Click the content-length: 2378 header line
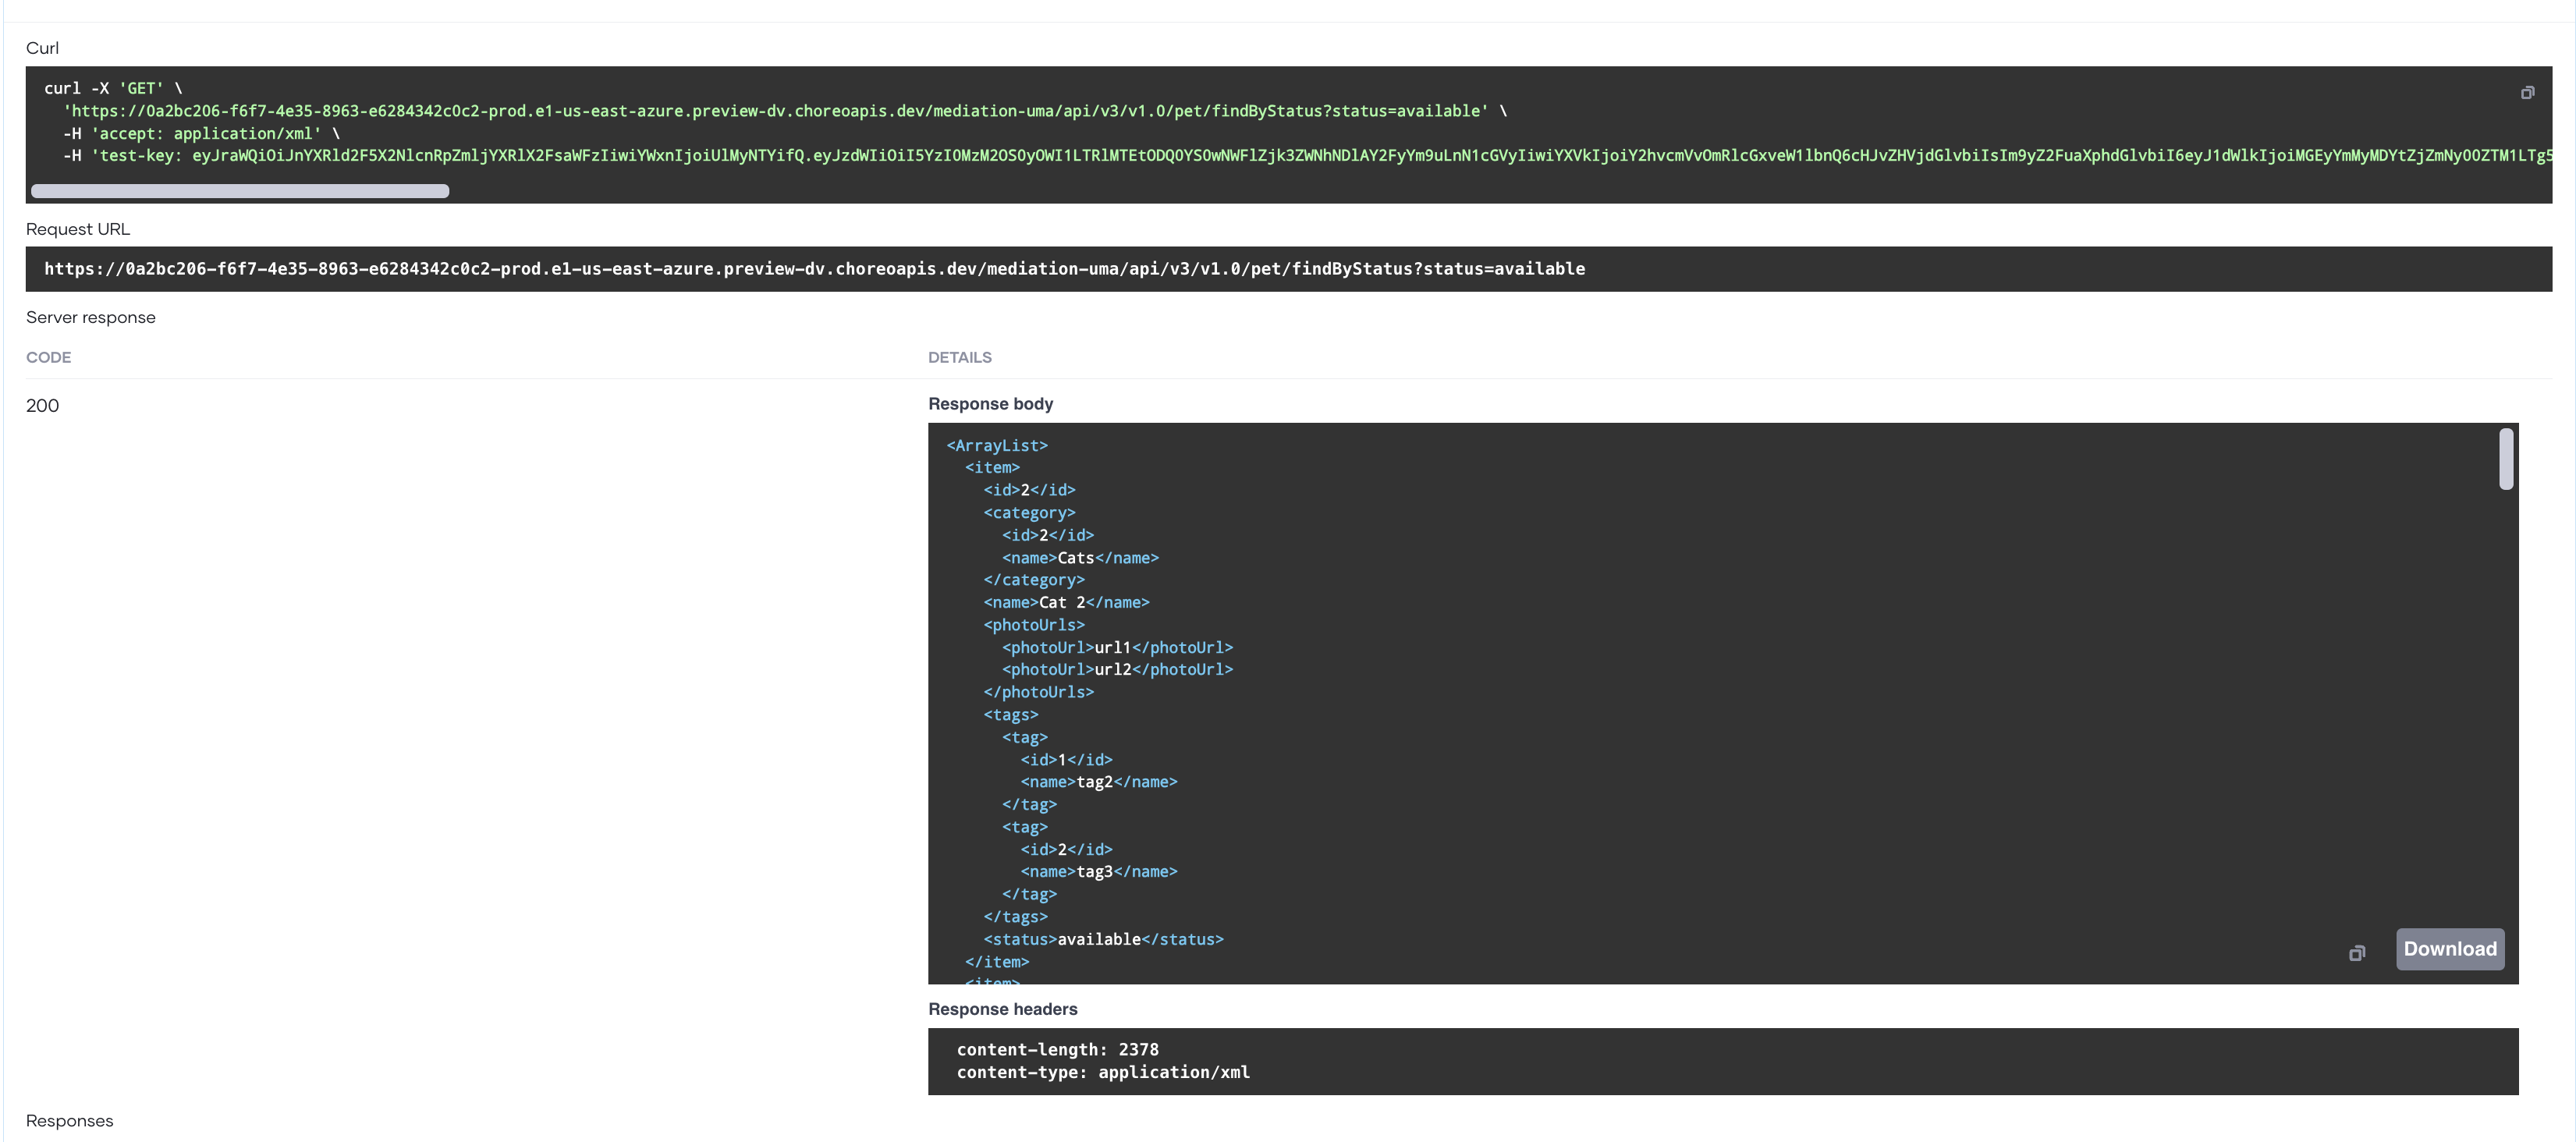This screenshot has height=1142, width=2576. (x=1057, y=1050)
